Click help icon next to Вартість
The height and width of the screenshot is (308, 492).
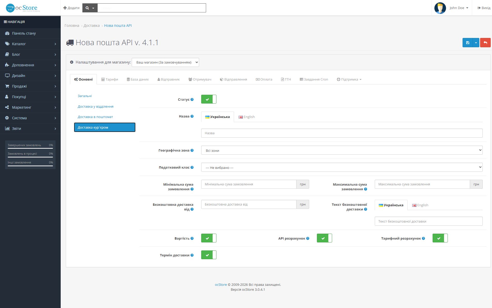coord(192,238)
